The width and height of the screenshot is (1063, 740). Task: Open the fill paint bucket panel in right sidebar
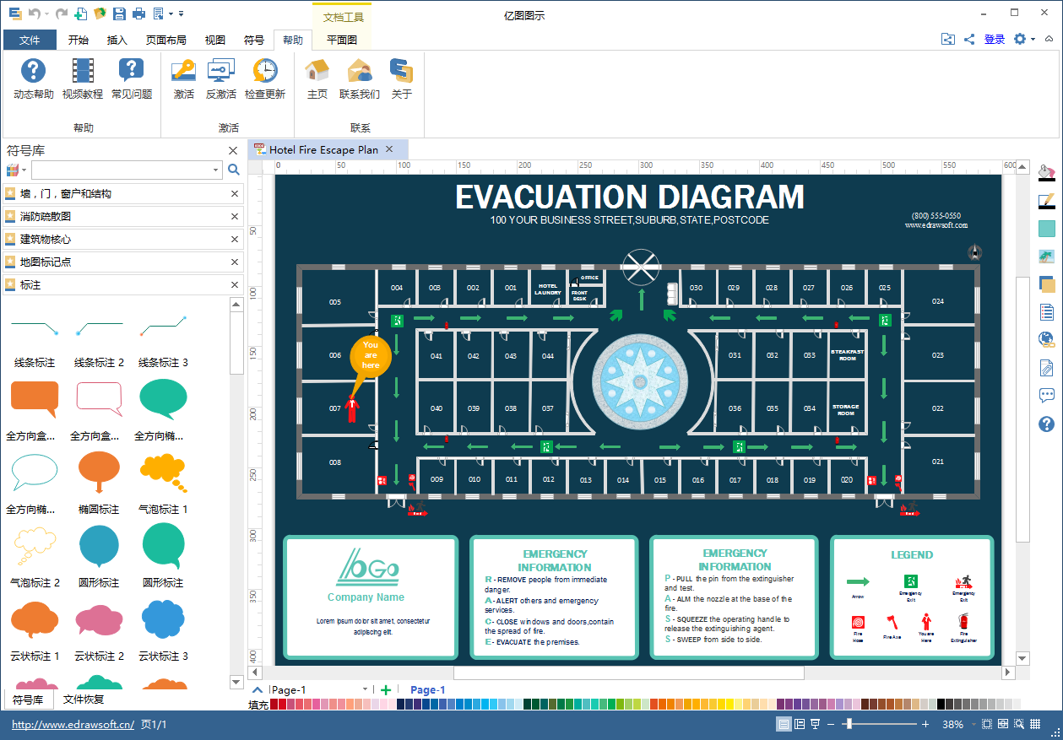pyautogui.click(x=1047, y=171)
